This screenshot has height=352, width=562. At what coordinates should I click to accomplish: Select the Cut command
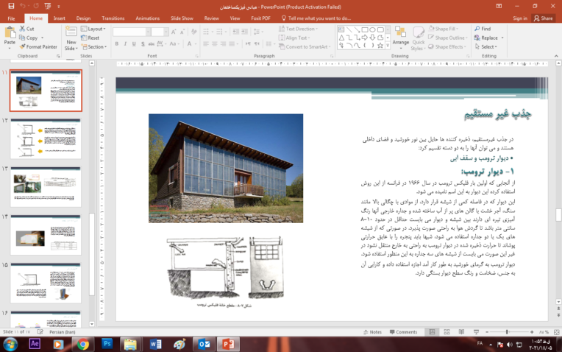tap(29, 29)
